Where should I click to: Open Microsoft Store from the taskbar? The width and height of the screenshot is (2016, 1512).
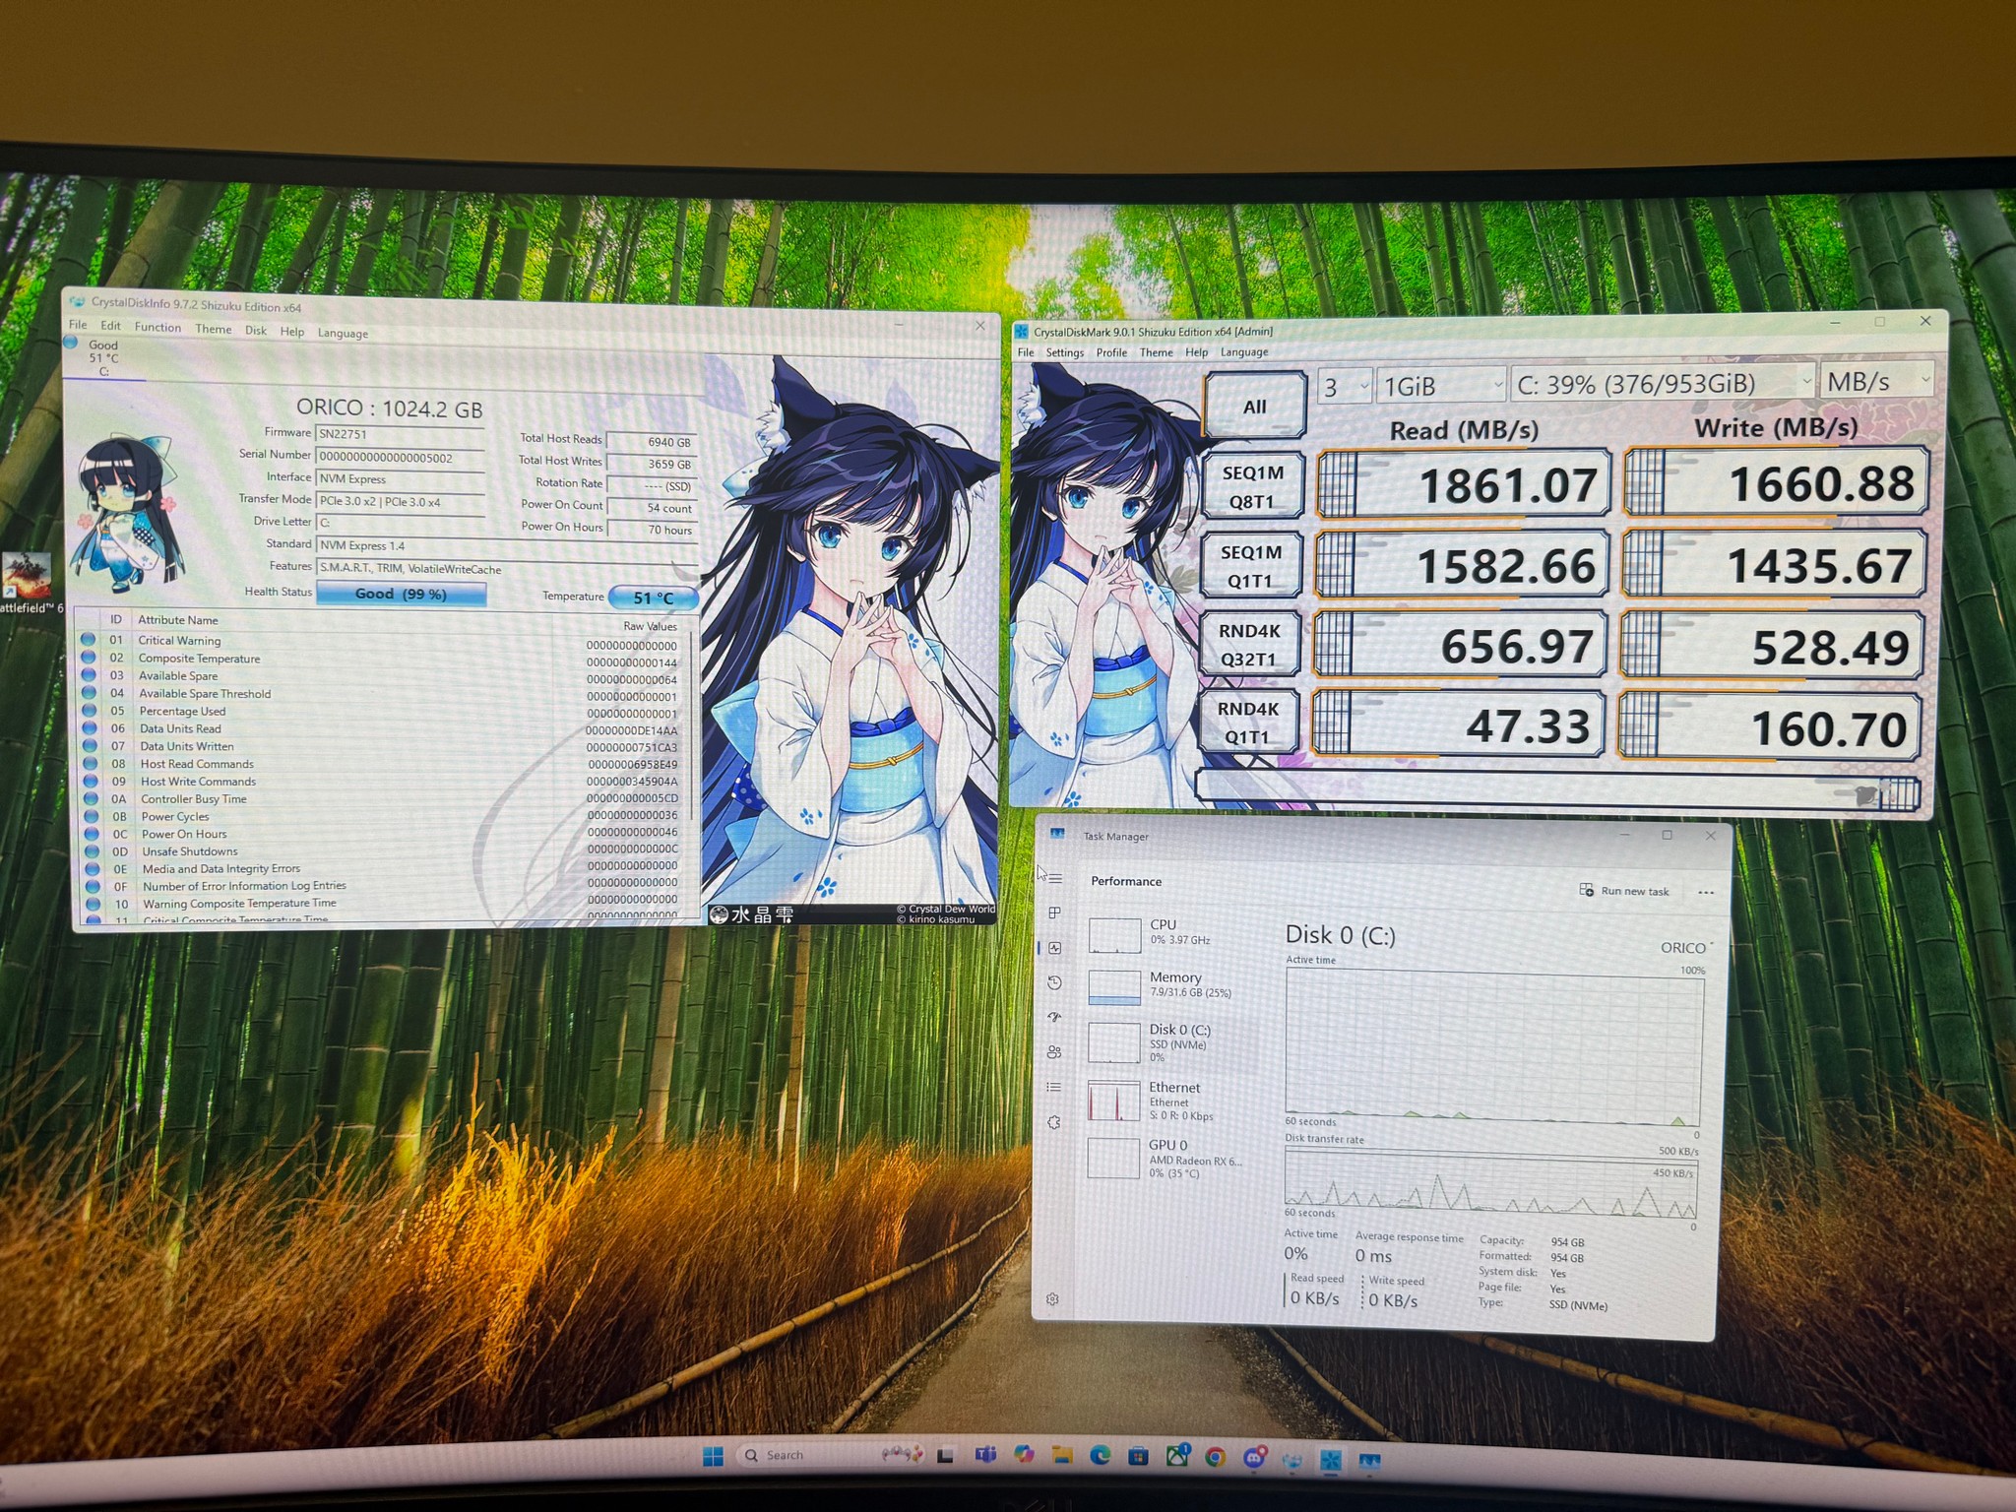1139,1456
